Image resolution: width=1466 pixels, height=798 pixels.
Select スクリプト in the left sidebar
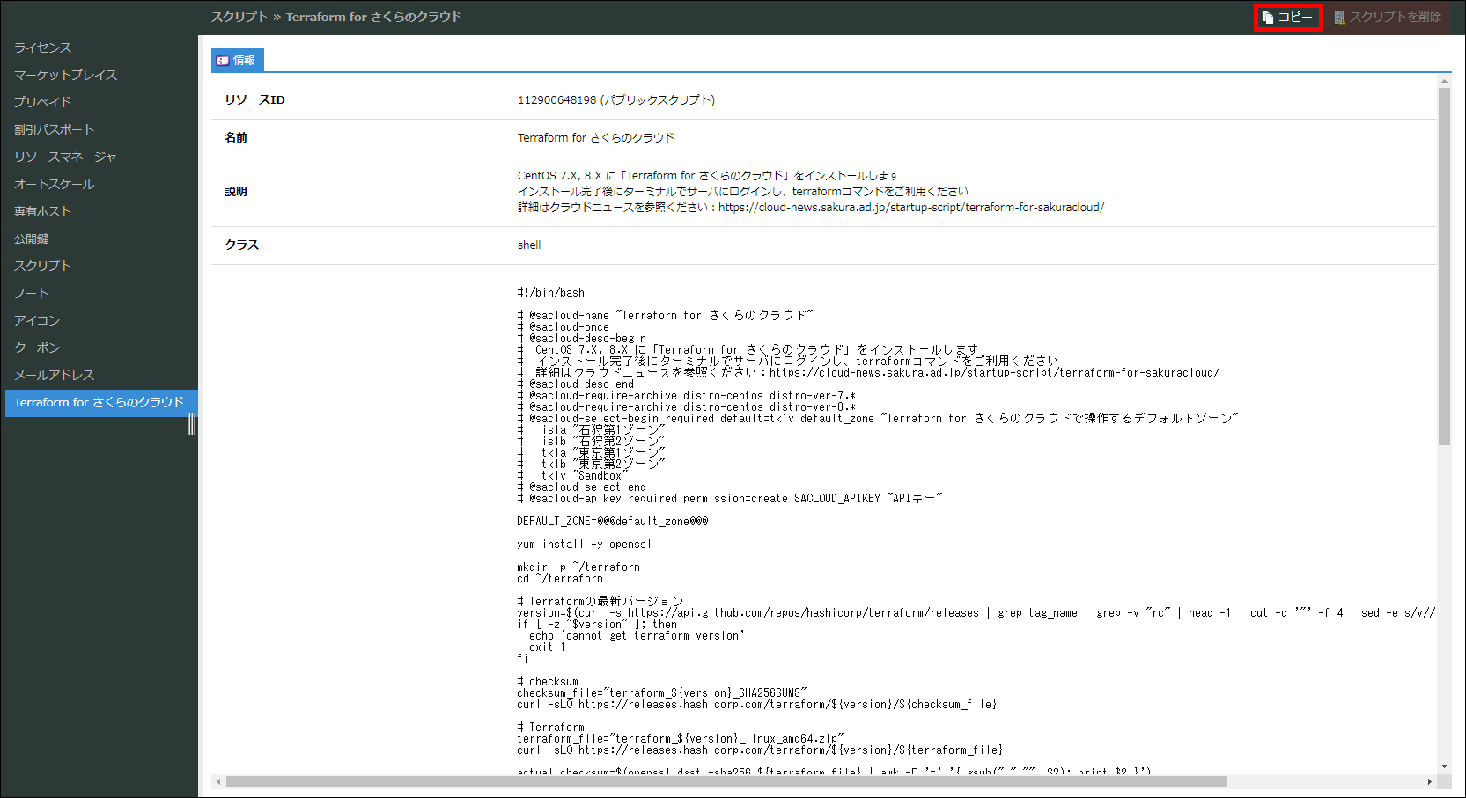(x=42, y=266)
